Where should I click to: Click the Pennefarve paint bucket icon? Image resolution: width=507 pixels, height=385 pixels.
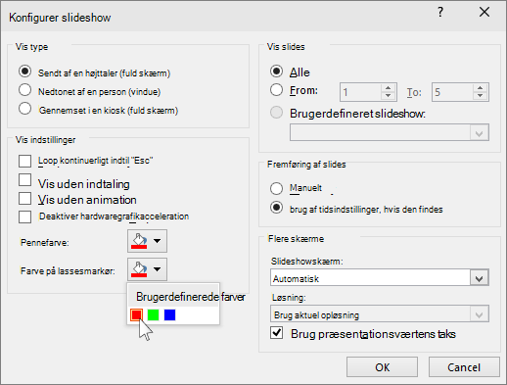point(139,241)
